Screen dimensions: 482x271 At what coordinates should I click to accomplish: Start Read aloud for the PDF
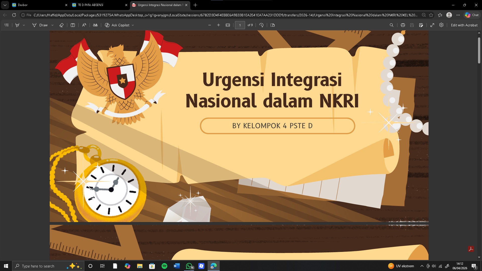click(x=84, y=25)
